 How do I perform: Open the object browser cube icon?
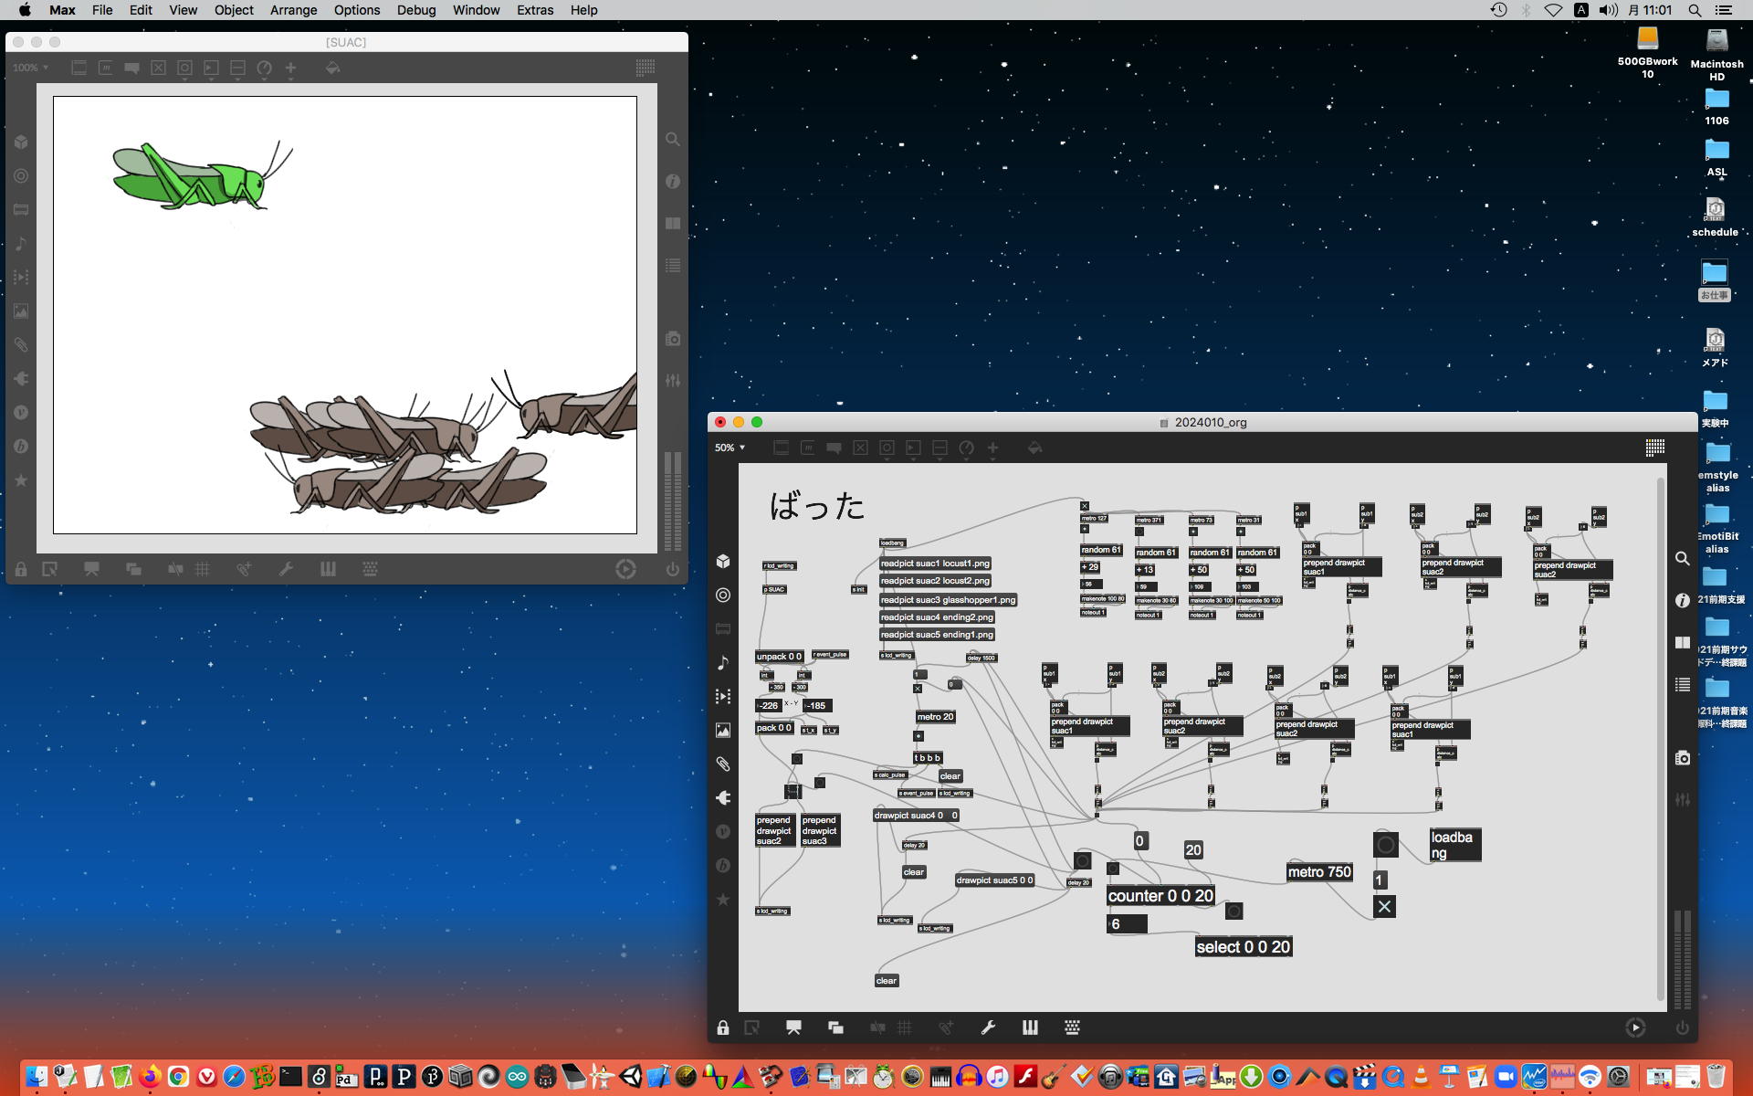click(x=723, y=561)
